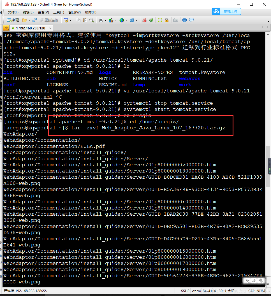
Task: Click 已连接 192.168.233.128:22 status text
Action: click(26, 291)
